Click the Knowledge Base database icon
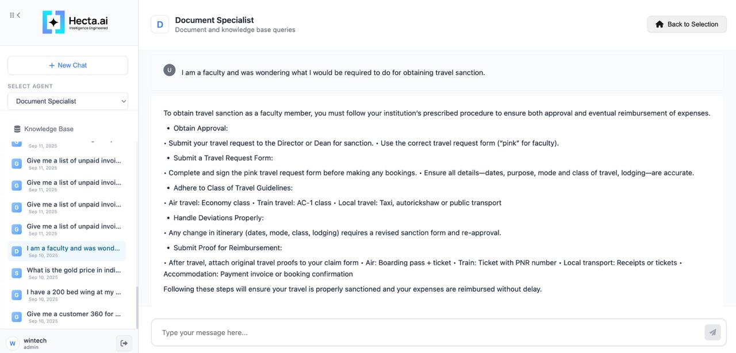The image size is (736, 353). tap(17, 129)
